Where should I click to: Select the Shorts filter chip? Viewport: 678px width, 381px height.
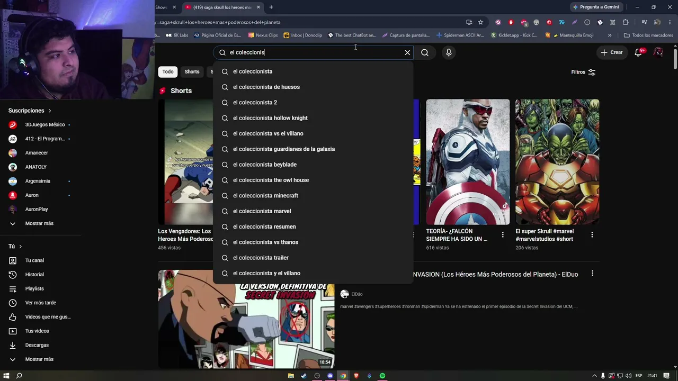click(192, 72)
